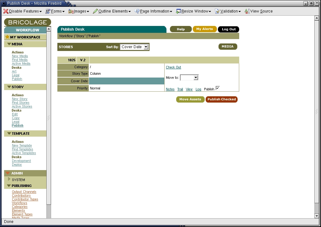Viewport: 321px width, 227px height.
Task: Click the View Source icon
Action: coord(247,11)
